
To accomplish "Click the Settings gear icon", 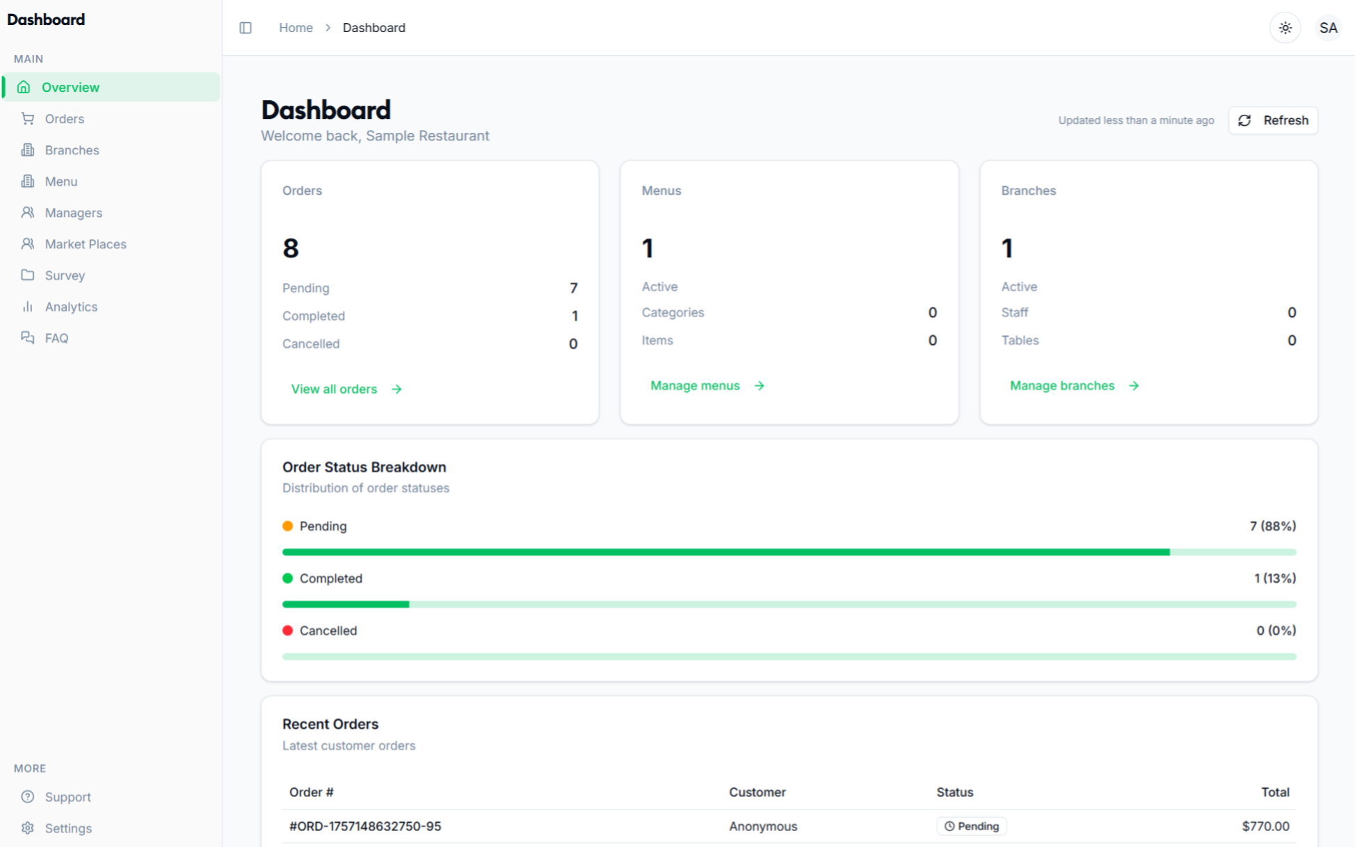I will point(28,828).
